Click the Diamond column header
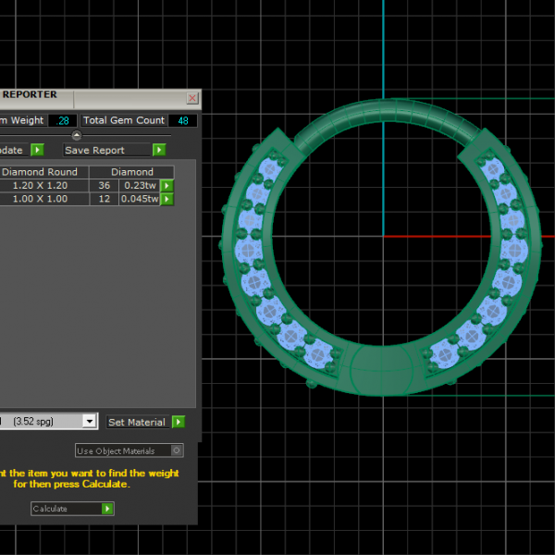Image resolution: width=555 pixels, height=555 pixels. click(132, 172)
